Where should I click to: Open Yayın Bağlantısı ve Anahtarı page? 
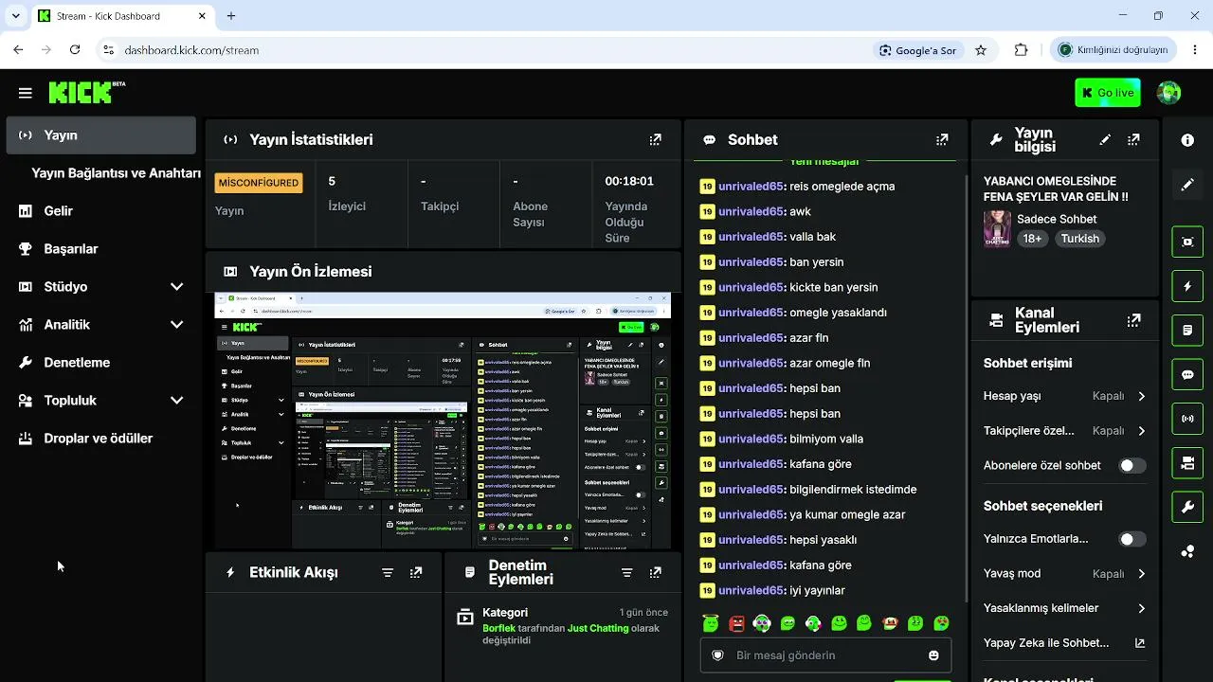[x=116, y=173]
